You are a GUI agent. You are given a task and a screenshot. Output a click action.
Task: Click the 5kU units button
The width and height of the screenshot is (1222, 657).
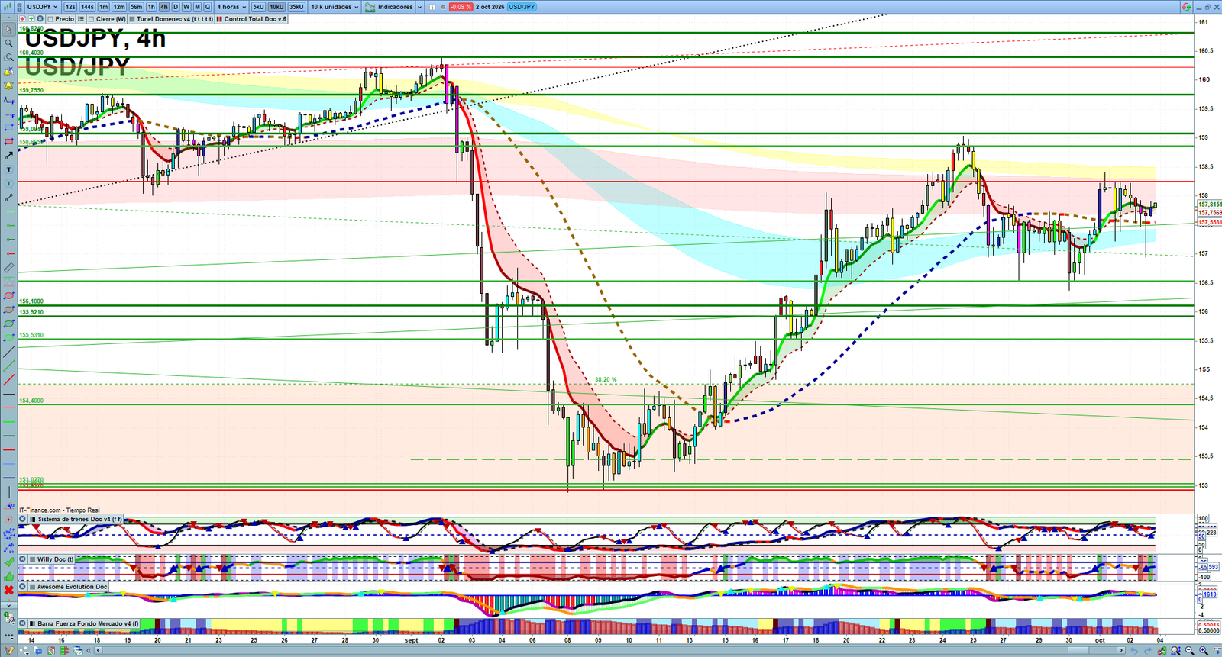[258, 7]
